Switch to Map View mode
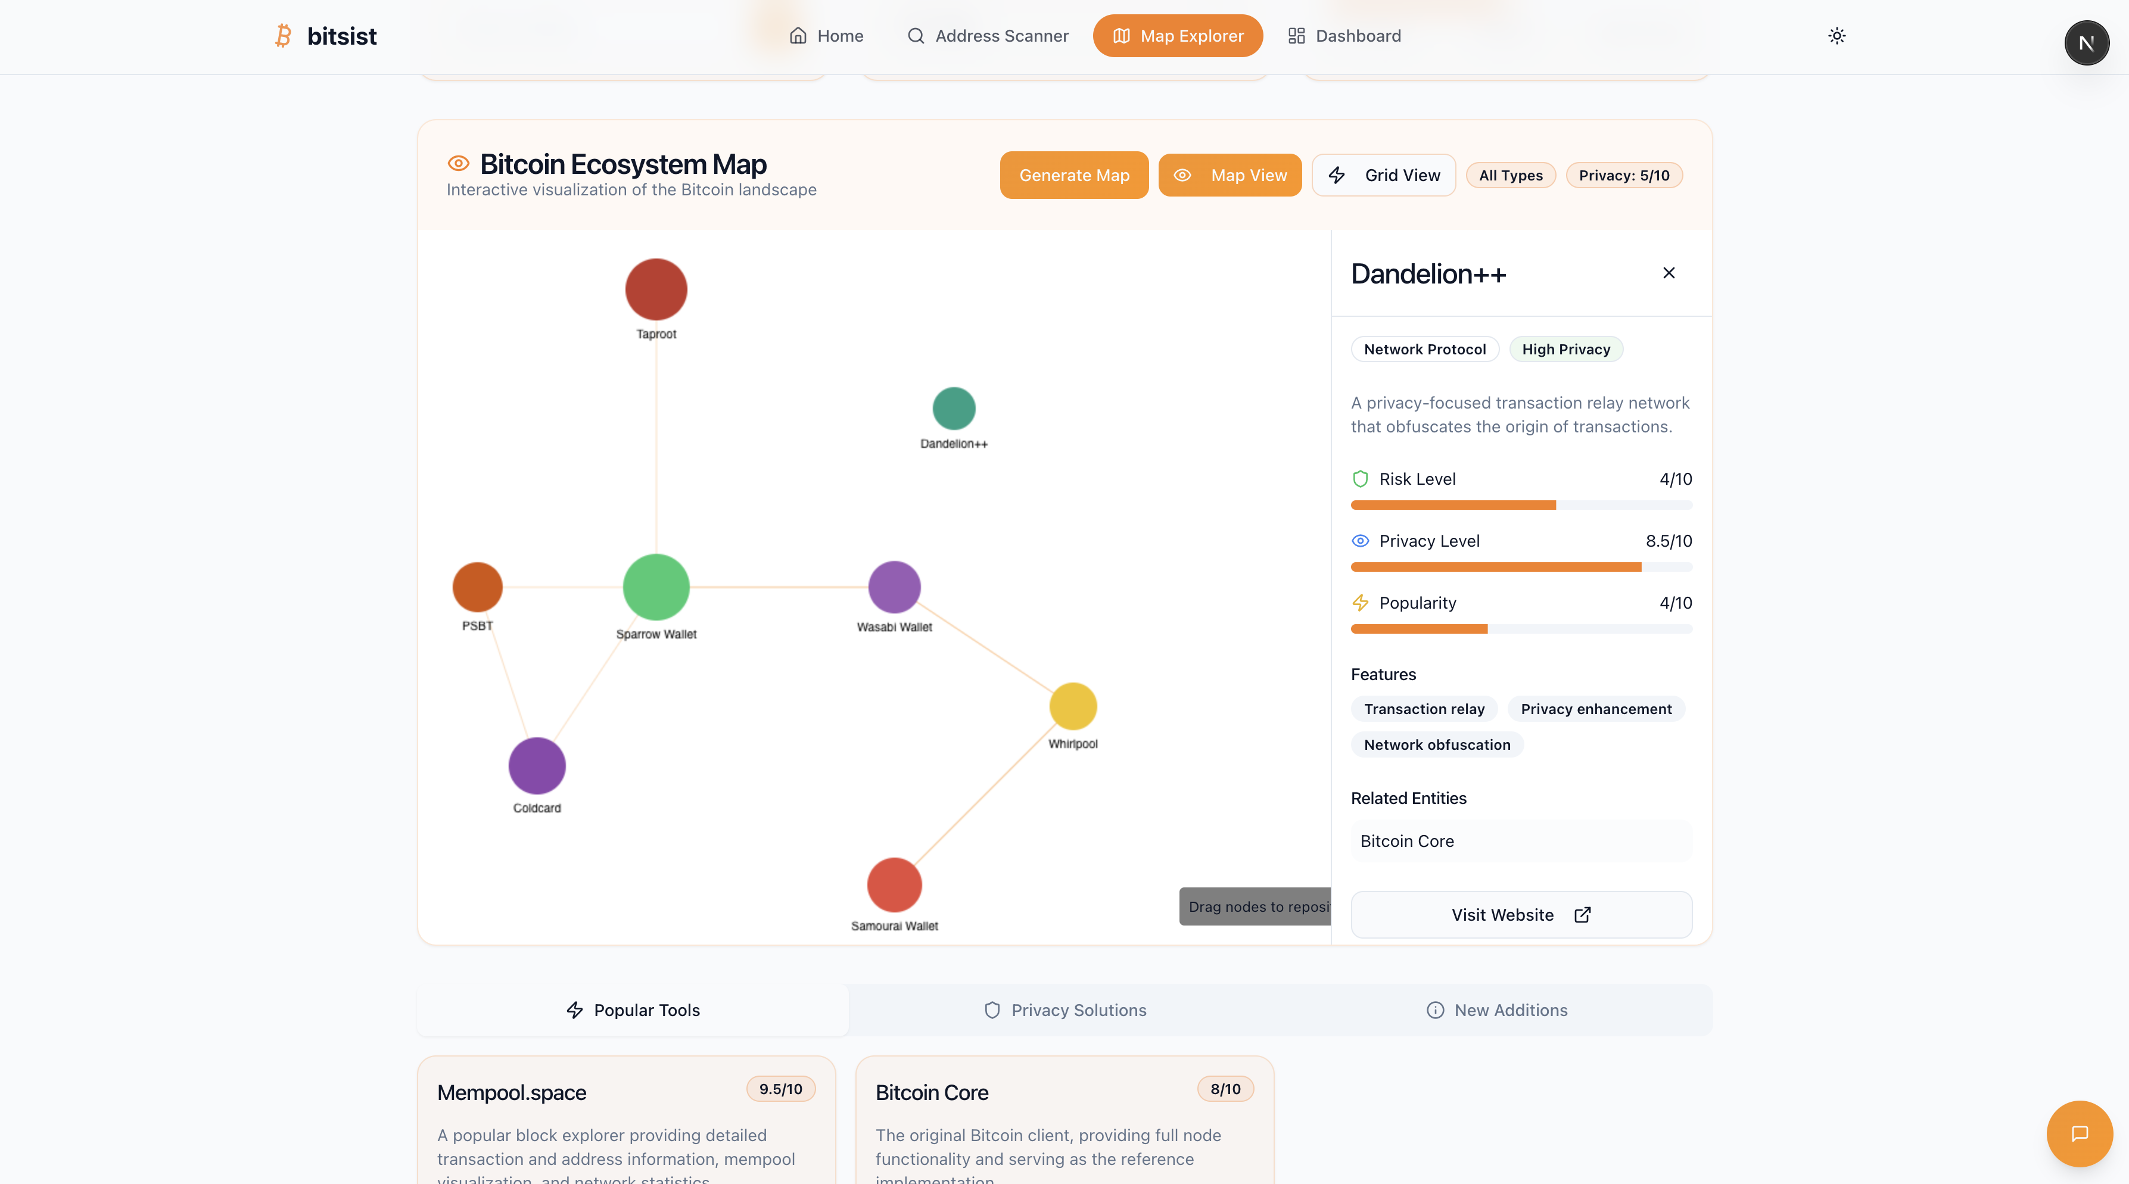2129x1184 pixels. 1230,175
